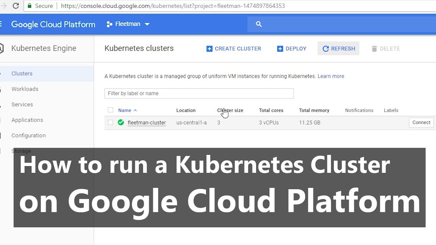Image resolution: width=436 pixels, height=245 pixels.
Task: Click the green status checkmark for fleetman-cluster
Action: (121, 122)
